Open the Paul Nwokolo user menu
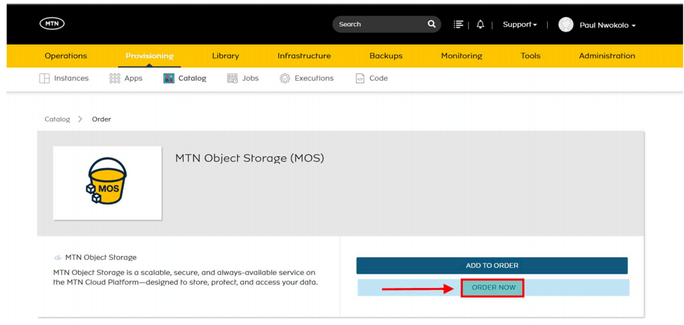 (x=607, y=25)
